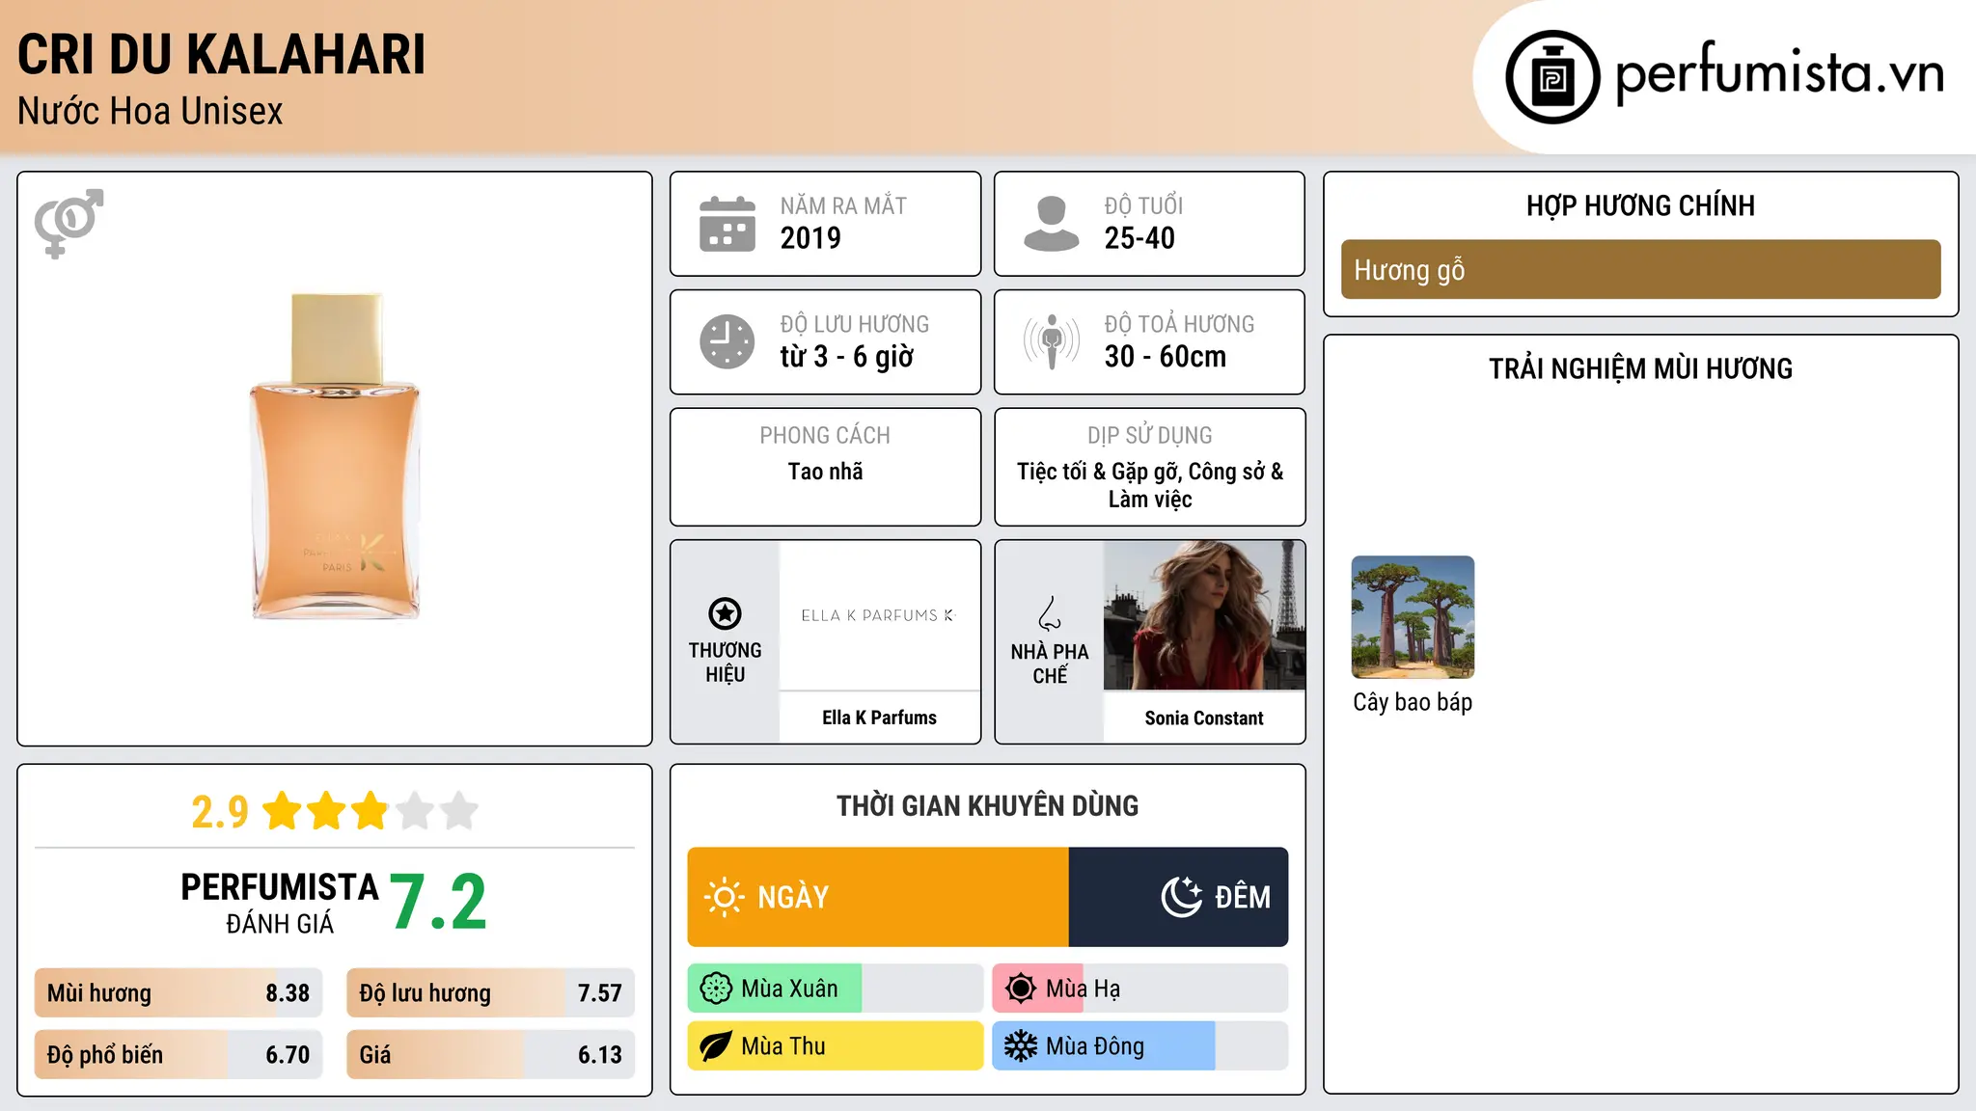Click the HỢP HƯƠNG CHÍNH heading
The image size is (1976, 1111).
pos(1640,205)
